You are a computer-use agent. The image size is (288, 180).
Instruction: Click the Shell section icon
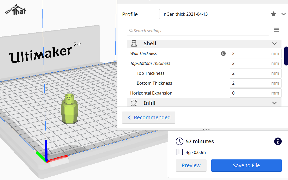pyautogui.click(x=134, y=44)
